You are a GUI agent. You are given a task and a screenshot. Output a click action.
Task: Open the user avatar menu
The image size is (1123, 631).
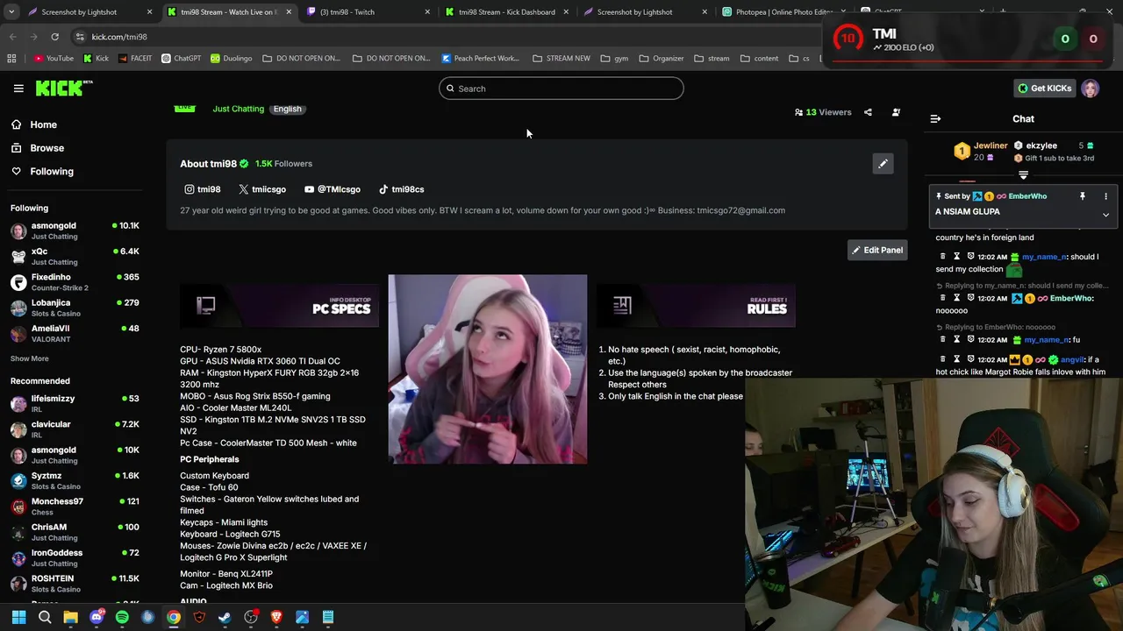(x=1091, y=89)
